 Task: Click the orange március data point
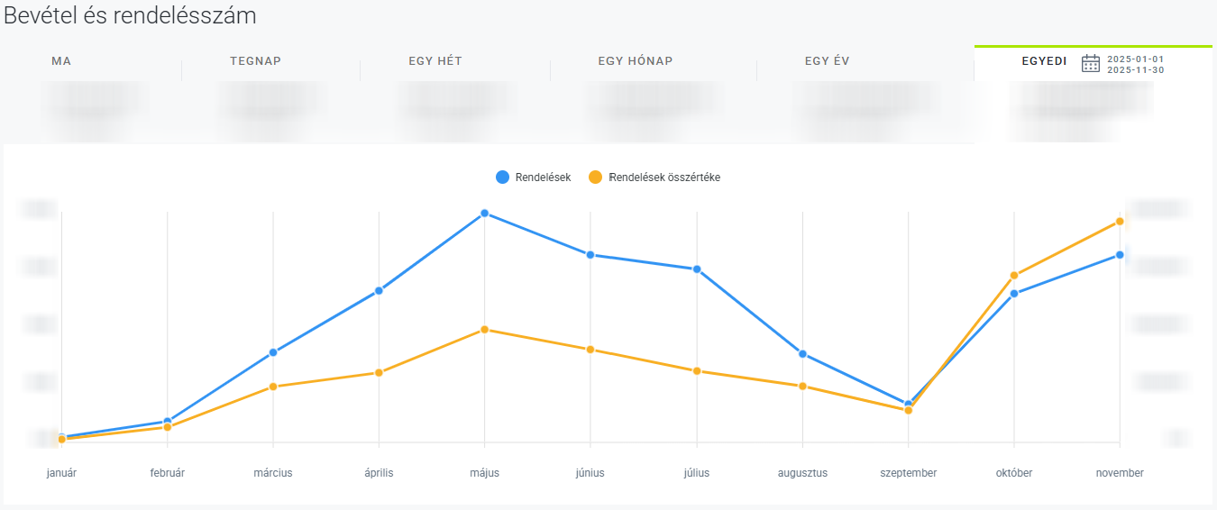273,387
